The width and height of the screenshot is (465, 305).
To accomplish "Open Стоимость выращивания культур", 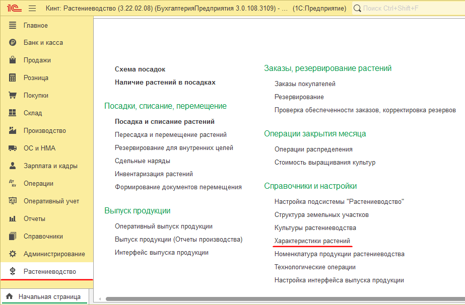I will click(x=324, y=162).
